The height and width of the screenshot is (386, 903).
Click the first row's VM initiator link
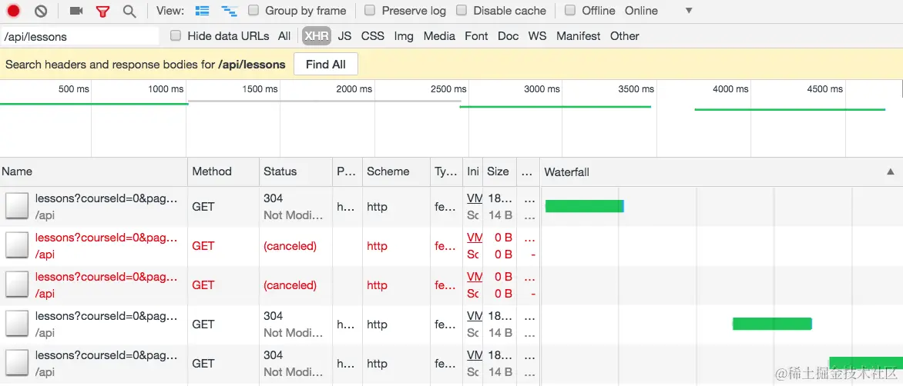[475, 198]
